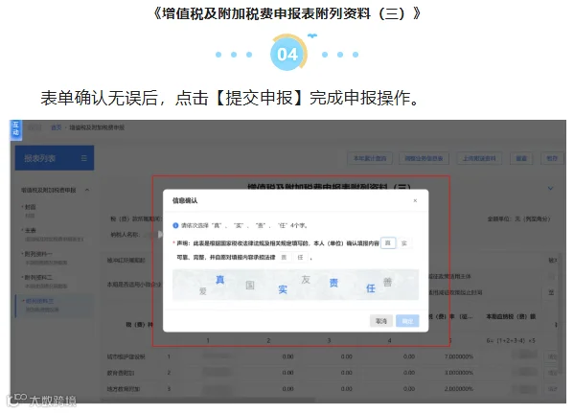This screenshot has width=574, height=413.
Task: Close the 信息确认 dialog
Action: (x=415, y=200)
